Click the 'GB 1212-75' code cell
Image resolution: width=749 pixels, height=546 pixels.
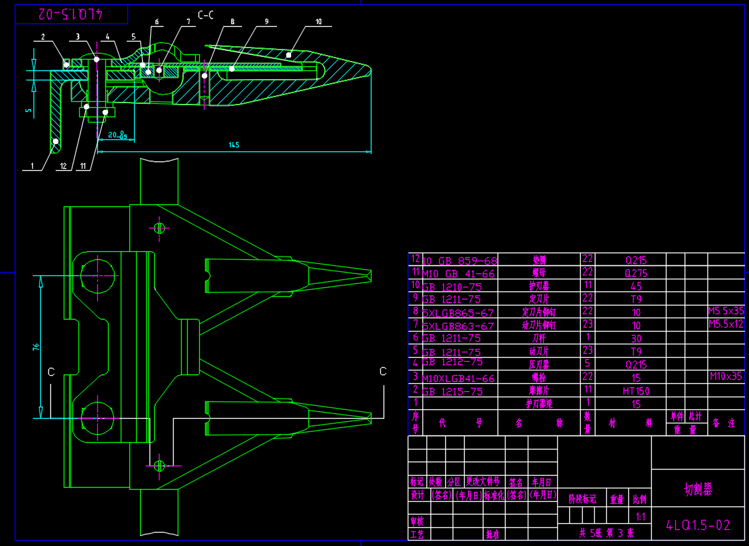click(453, 362)
